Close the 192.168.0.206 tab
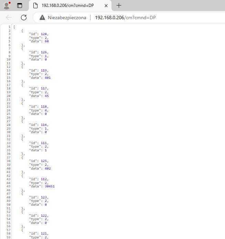Viewport: 225px width, 239px height. (106, 6)
